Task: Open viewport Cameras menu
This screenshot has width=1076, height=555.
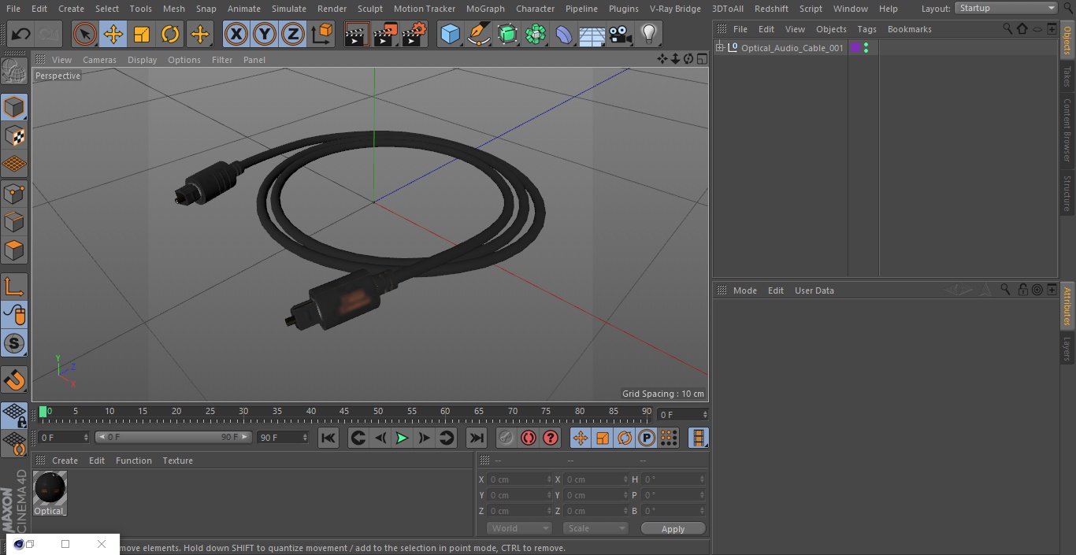Action: pos(99,60)
